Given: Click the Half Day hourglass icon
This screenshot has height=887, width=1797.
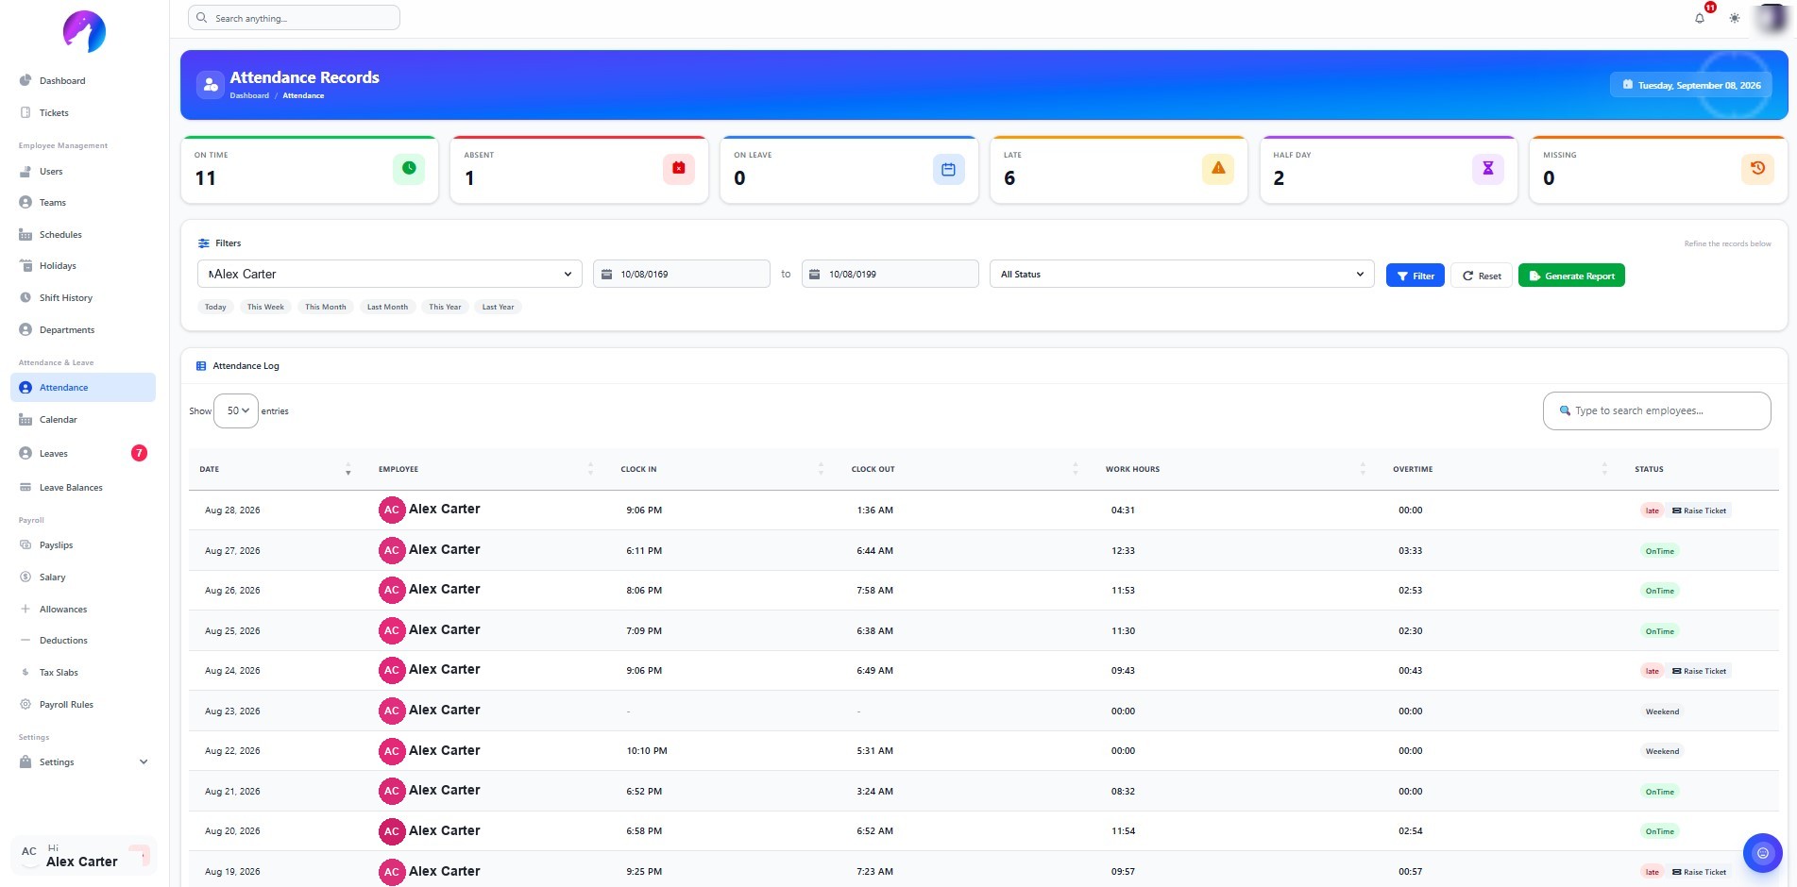Looking at the screenshot, I should coord(1487,168).
